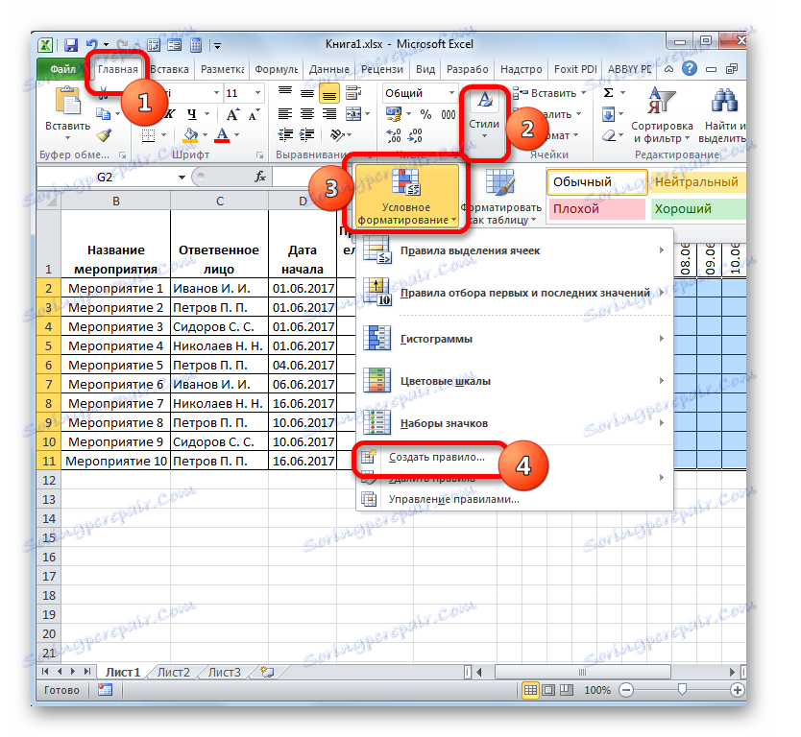The height and width of the screenshot is (737, 801).
Task: Click the align text left icon
Action: [x=284, y=114]
